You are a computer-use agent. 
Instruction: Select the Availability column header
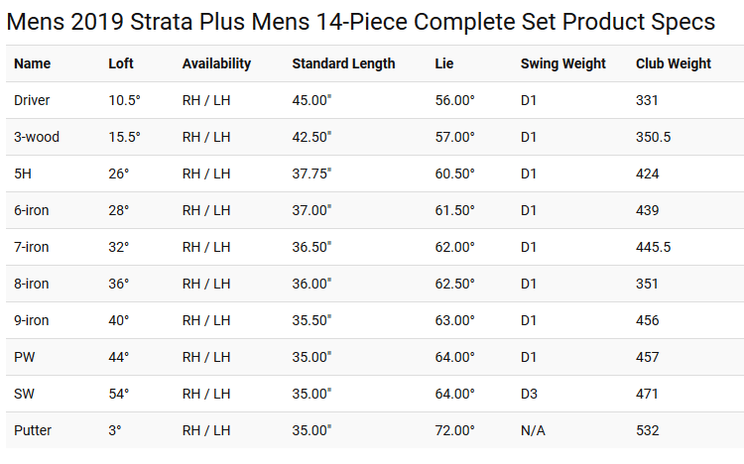(216, 64)
